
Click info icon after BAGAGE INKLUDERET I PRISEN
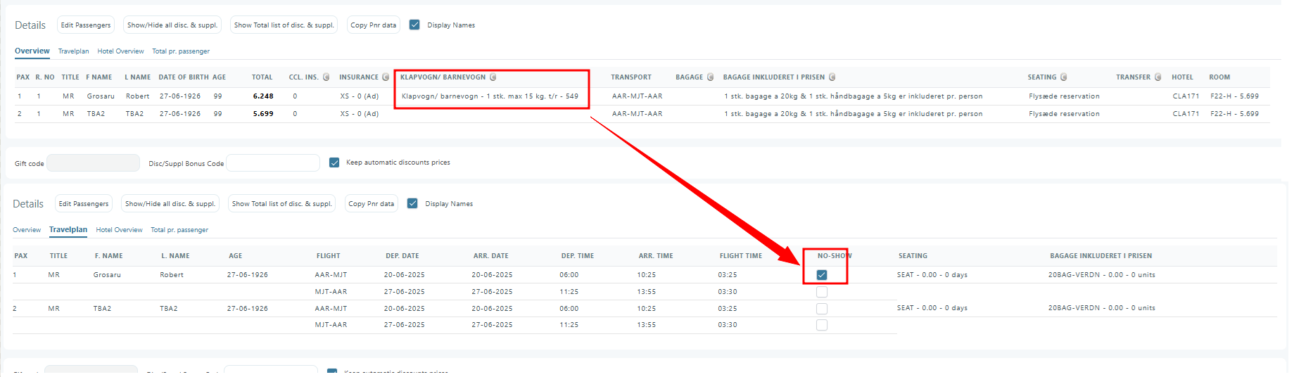[x=832, y=77]
